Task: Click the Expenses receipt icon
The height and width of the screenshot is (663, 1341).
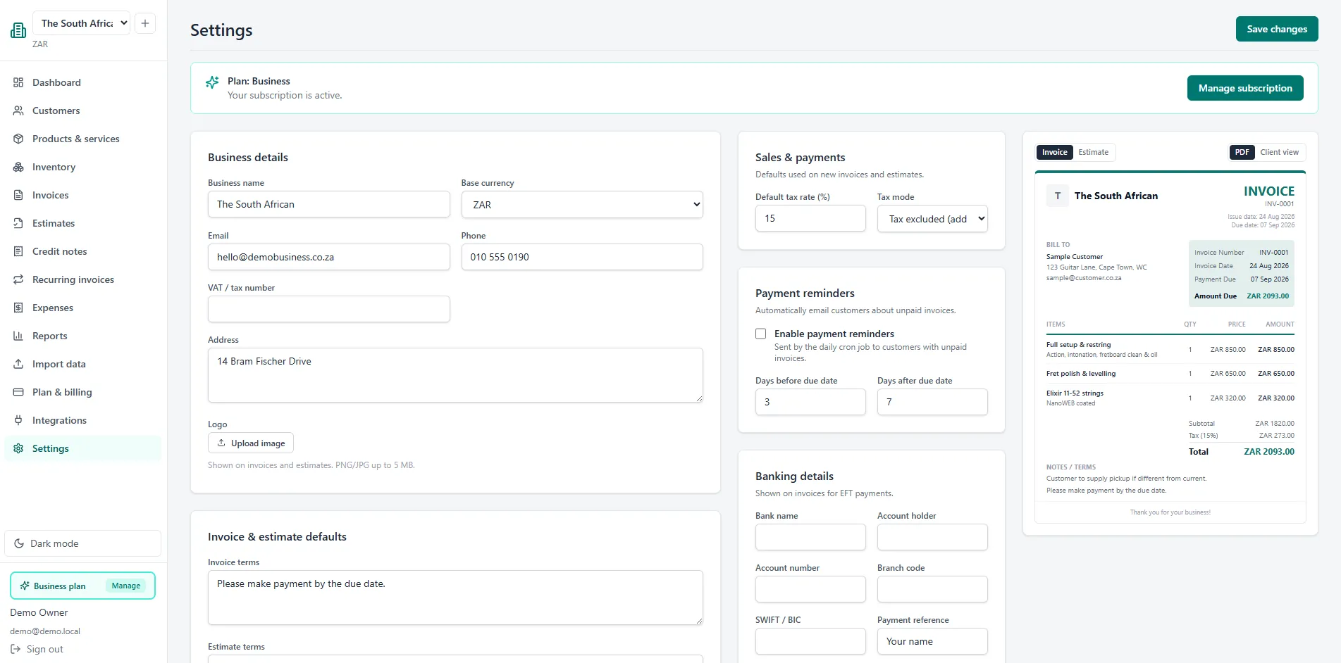Action: point(18,308)
